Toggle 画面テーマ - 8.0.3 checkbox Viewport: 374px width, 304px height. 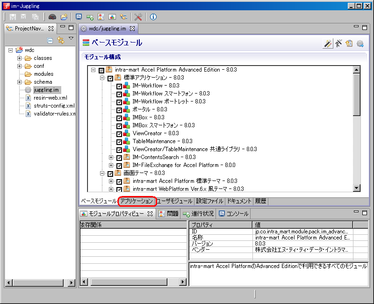coord(110,174)
